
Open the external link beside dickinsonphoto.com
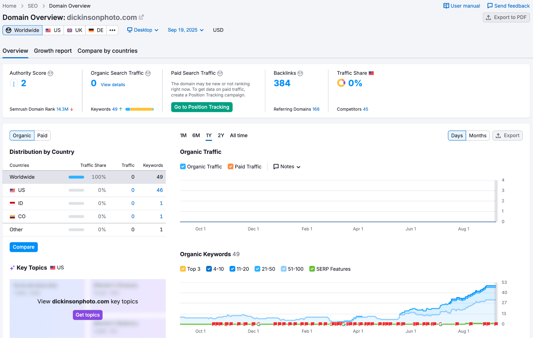coord(141,17)
